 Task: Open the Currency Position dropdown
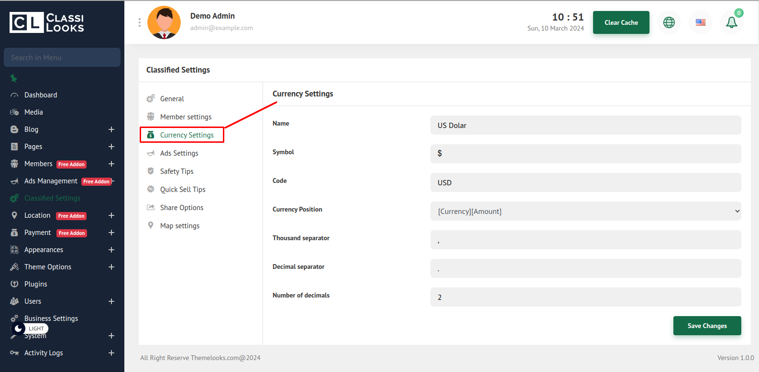coord(585,211)
